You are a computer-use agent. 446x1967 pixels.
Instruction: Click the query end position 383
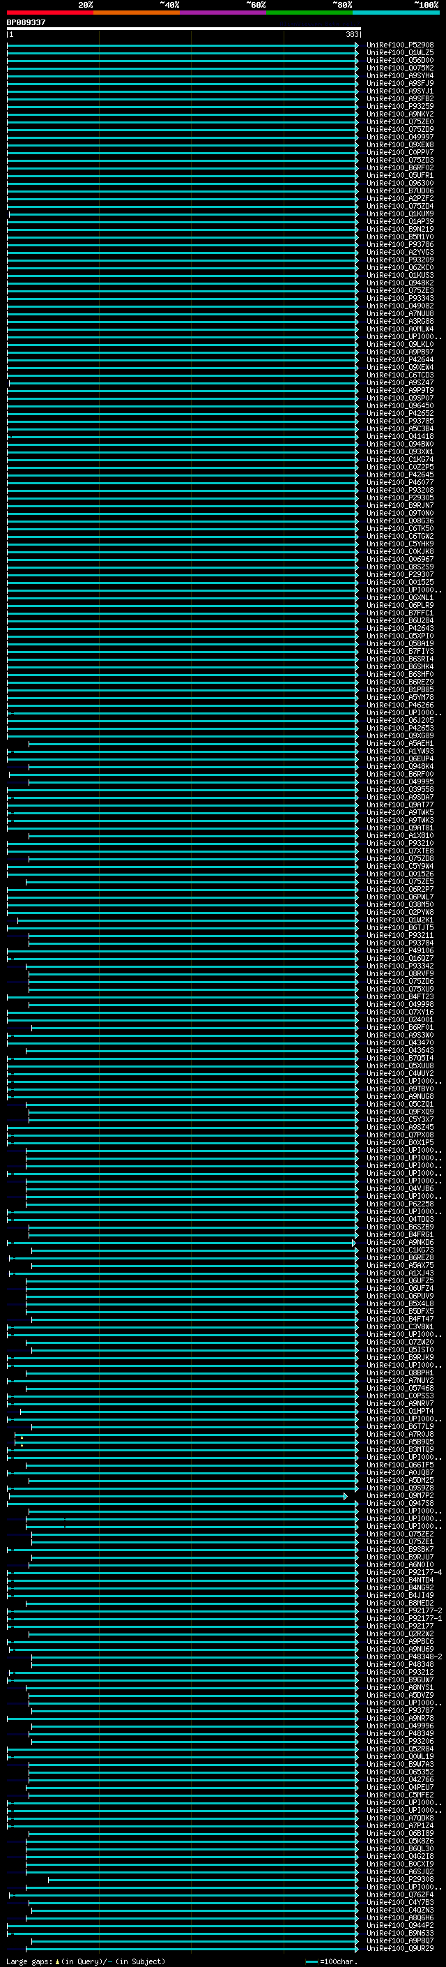click(351, 34)
